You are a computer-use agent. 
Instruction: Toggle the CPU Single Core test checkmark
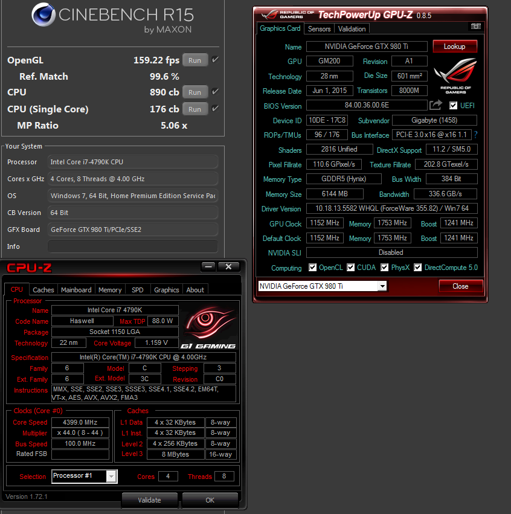pos(215,109)
